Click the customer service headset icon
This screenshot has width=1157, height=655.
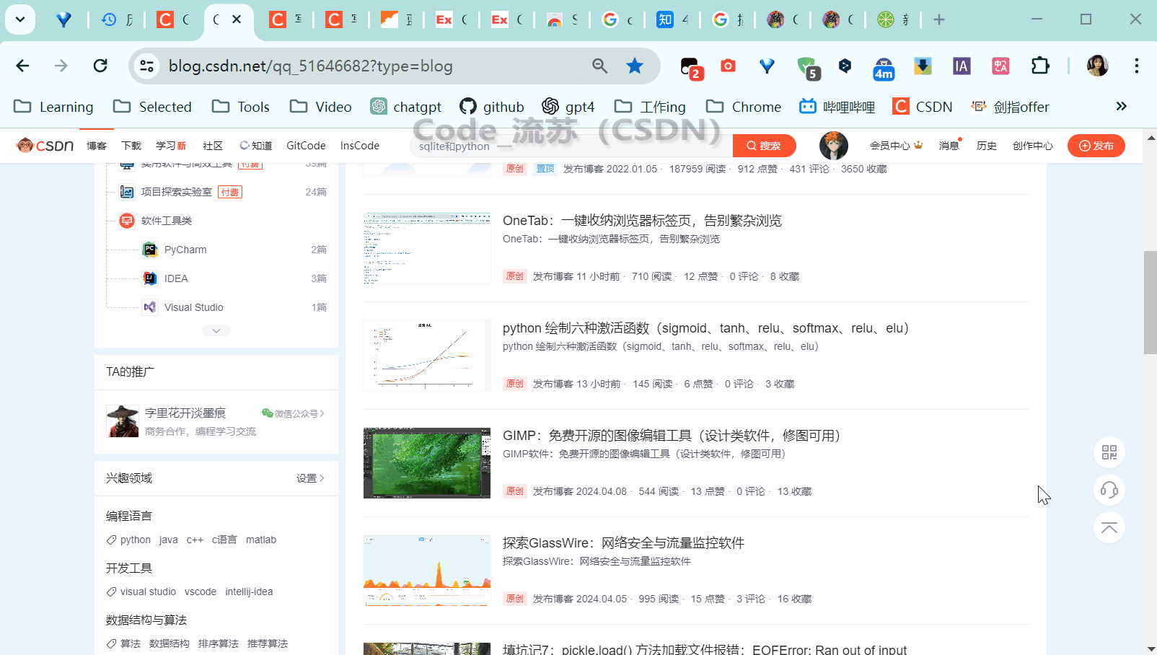(x=1109, y=490)
